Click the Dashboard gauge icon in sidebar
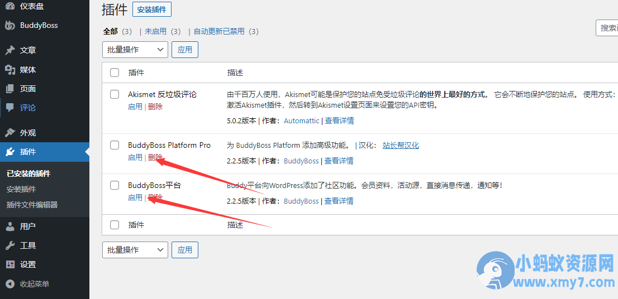Image resolution: width=618 pixels, height=299 pixels. click(10, 6)
